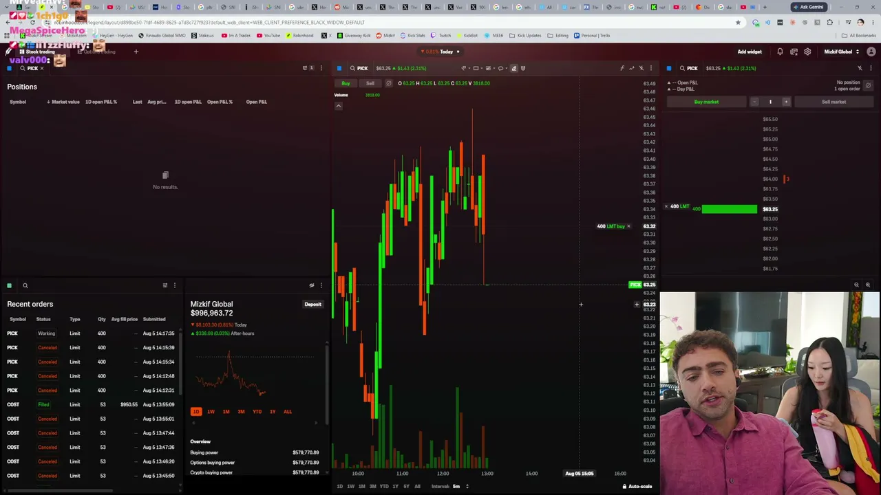The image size is (881, 495).
Task: Select 1W range in account chart
Action: point(211,412)
